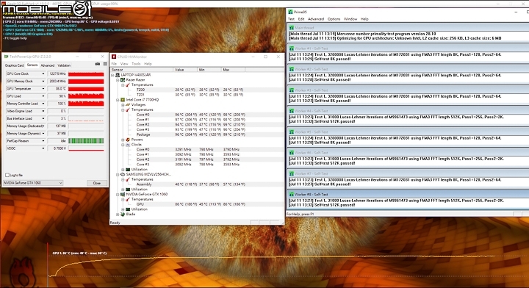Open the Memory Controller Load dropdown
The height and width of the screenshot is (288, 529).
point(43,104)
